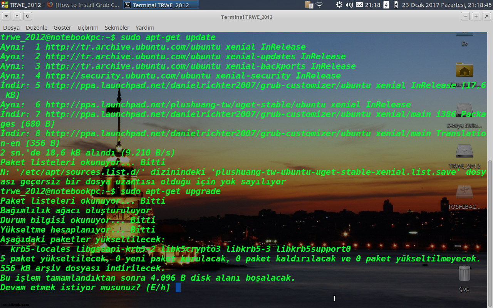
Task: Open the mail envelope tray icon
Action: (x=359, y=5)
